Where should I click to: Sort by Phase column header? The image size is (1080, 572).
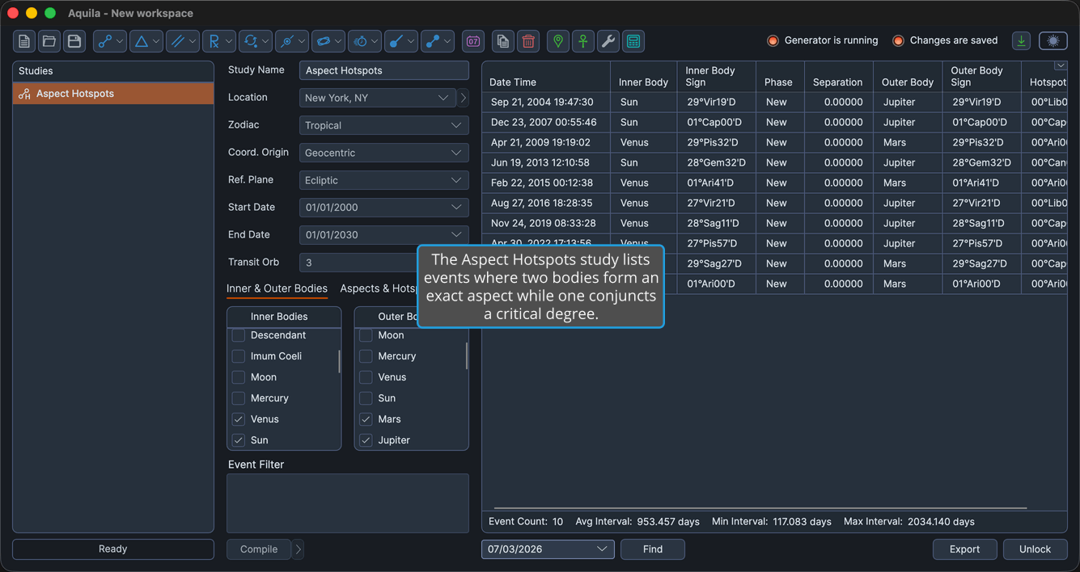[x=778, y=77]
